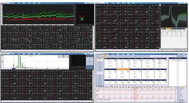Click up arrow of the histogram beat grid scrollbar
The image size is (189, 103).
point(93,70)
